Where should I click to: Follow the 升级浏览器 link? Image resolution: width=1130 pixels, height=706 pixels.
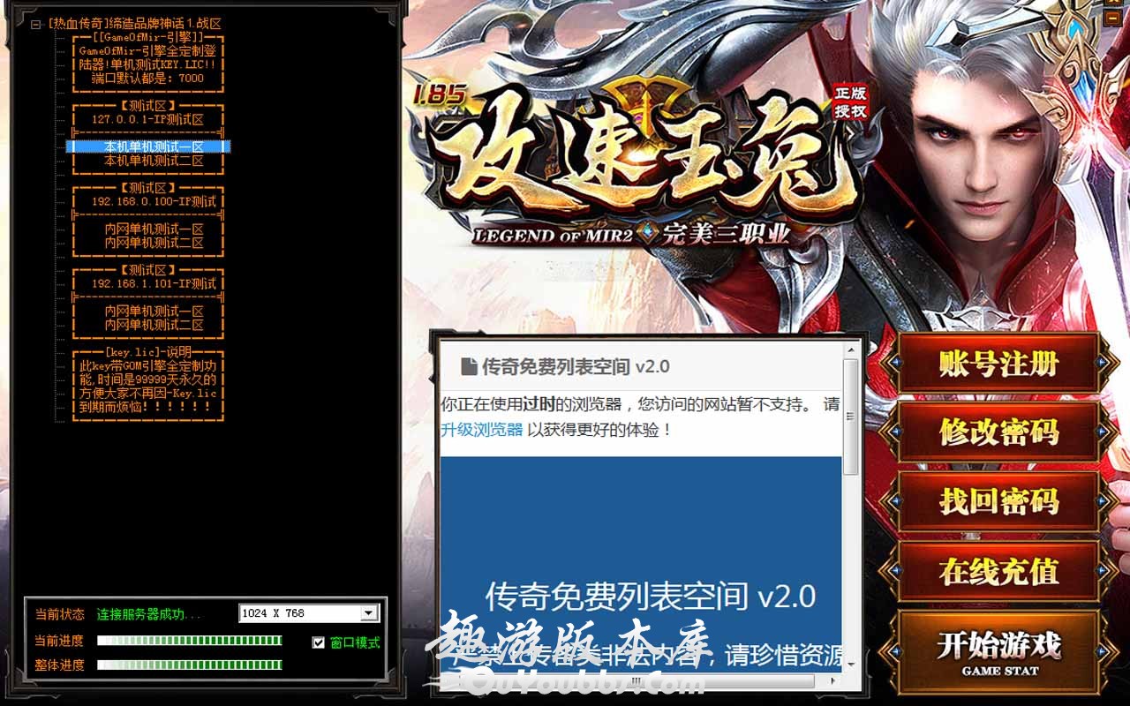482,430
